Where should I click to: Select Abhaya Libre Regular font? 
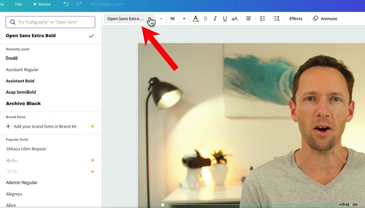pos(26,149)
